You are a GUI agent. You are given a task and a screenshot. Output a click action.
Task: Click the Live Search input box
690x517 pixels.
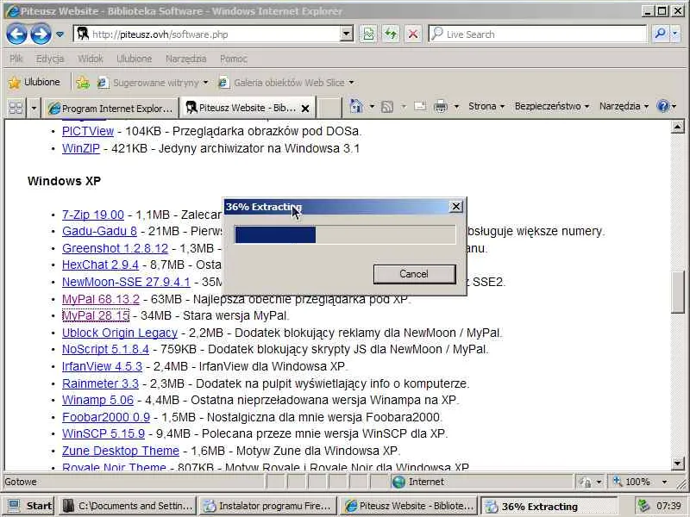point(537,34)
